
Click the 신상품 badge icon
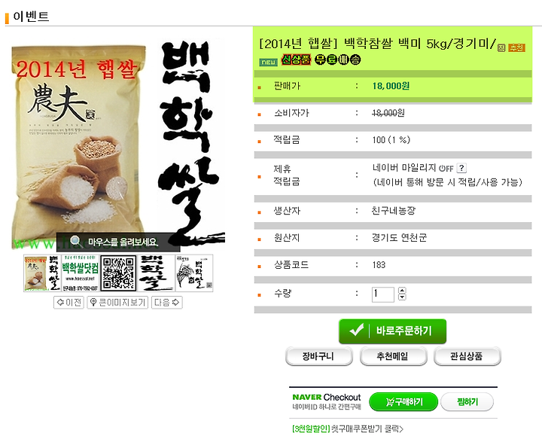click(296, 59)
